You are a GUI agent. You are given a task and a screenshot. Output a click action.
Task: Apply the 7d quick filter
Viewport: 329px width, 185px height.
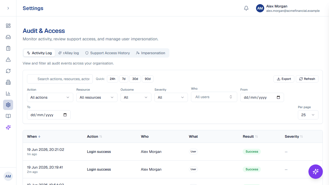[124, 79]
